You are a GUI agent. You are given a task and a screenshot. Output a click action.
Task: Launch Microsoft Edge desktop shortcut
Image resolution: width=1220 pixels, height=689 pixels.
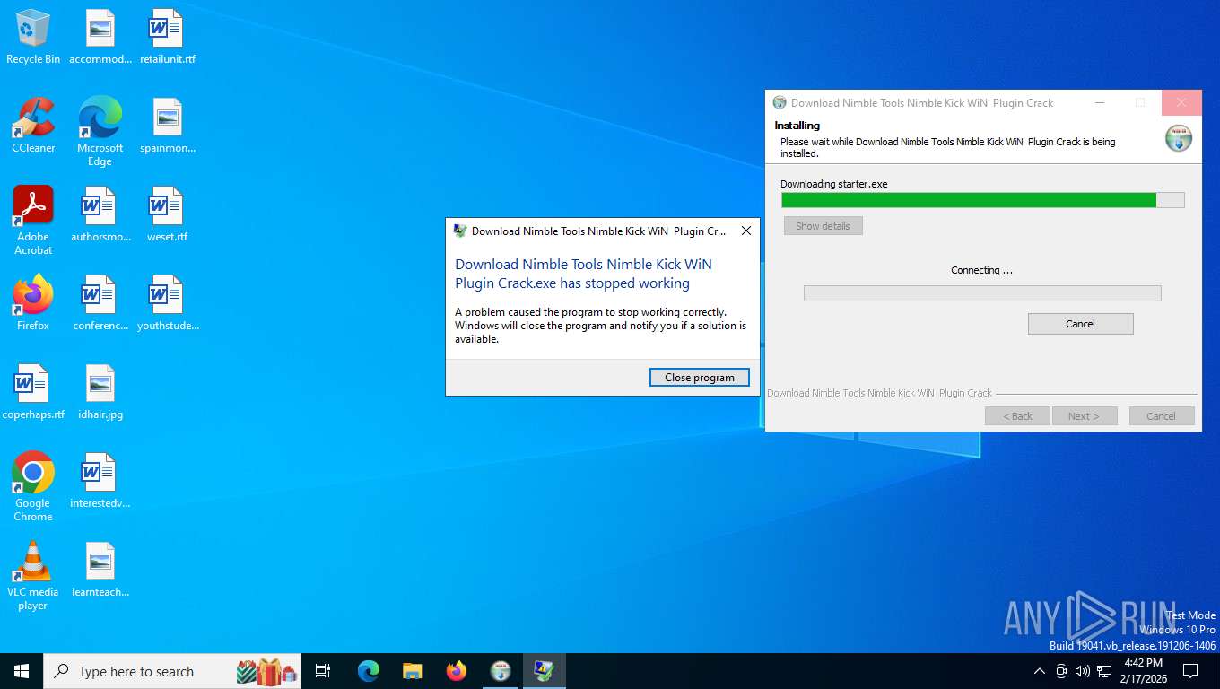click(x=100, y=132)
